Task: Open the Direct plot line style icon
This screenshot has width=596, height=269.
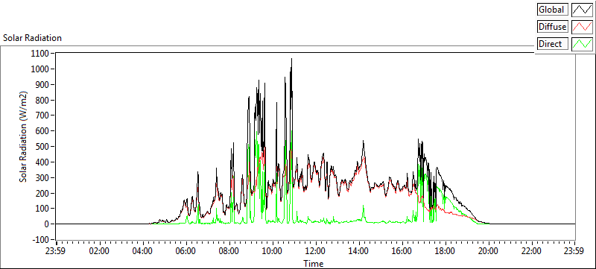Action: pos(582,44)
